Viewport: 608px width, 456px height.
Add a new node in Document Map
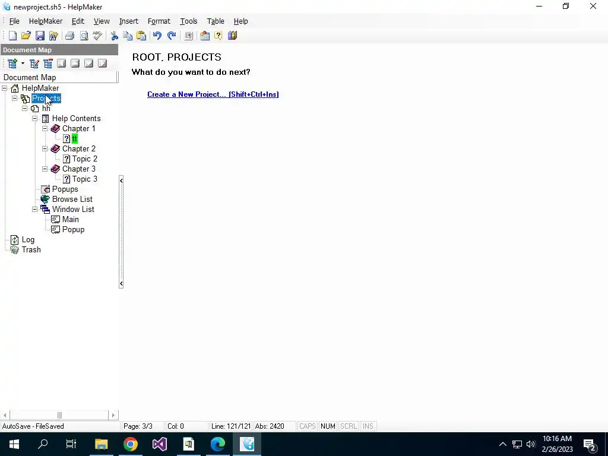(x=12, y=63)
